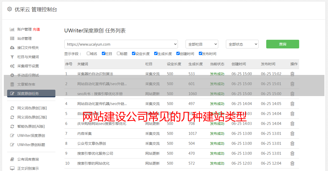Open 采集细节设置 in sidebar
This screenshot has width=328, height=171.
28,66
